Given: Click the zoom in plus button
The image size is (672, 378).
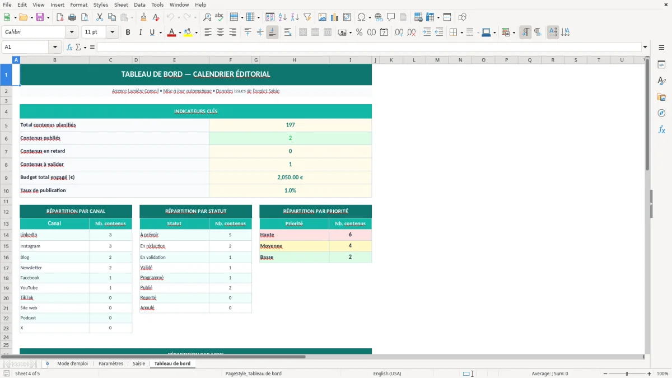Looking at the screenshot, I should pyautogui.click(x=650, y=374).
